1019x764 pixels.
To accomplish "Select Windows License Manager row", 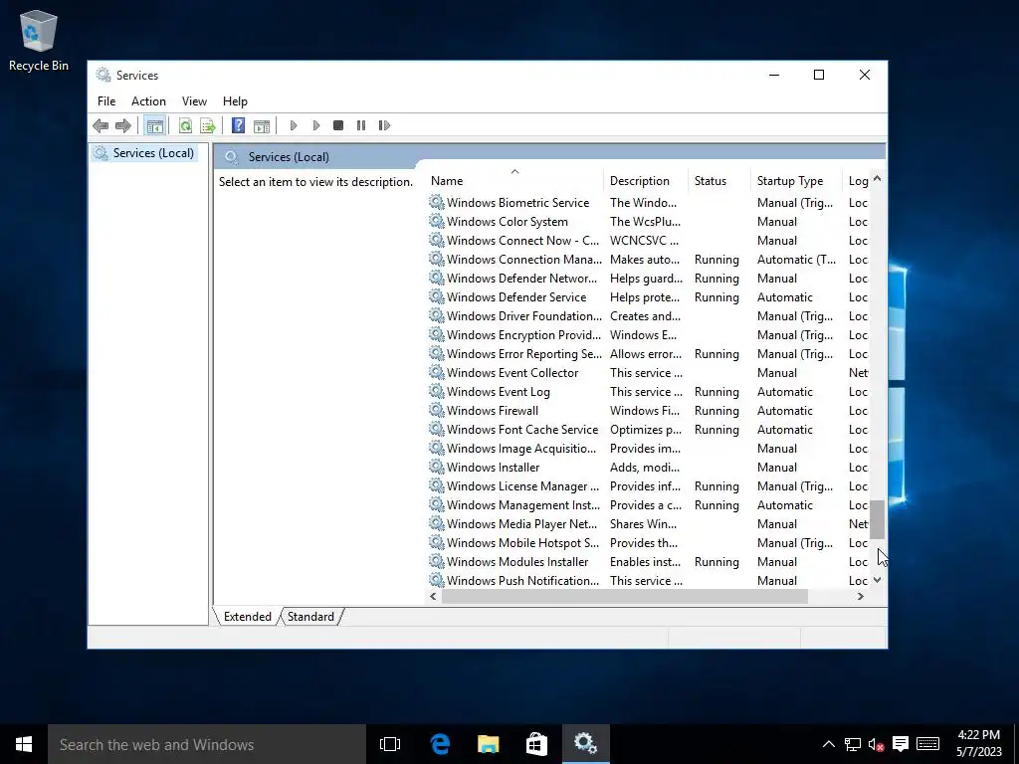I will pos(649,485).
